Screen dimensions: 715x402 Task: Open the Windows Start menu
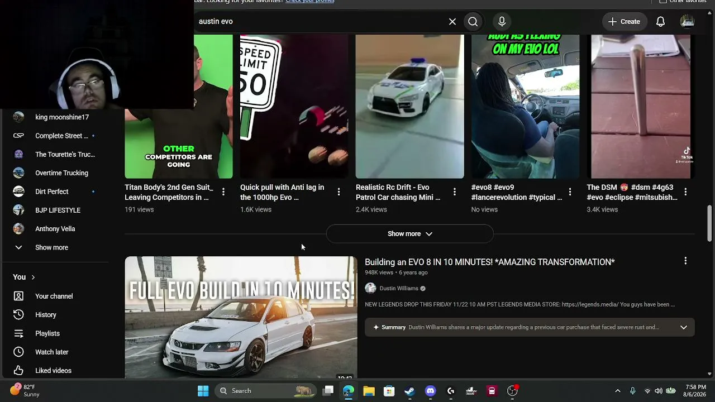203,391
